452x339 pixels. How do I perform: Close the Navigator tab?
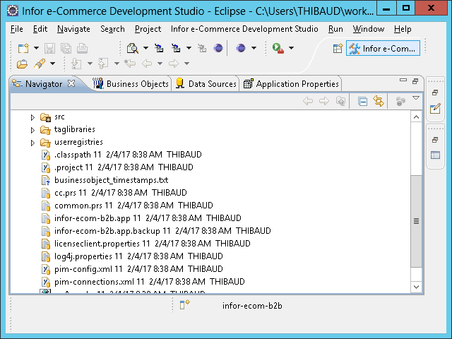pos(81,84)
